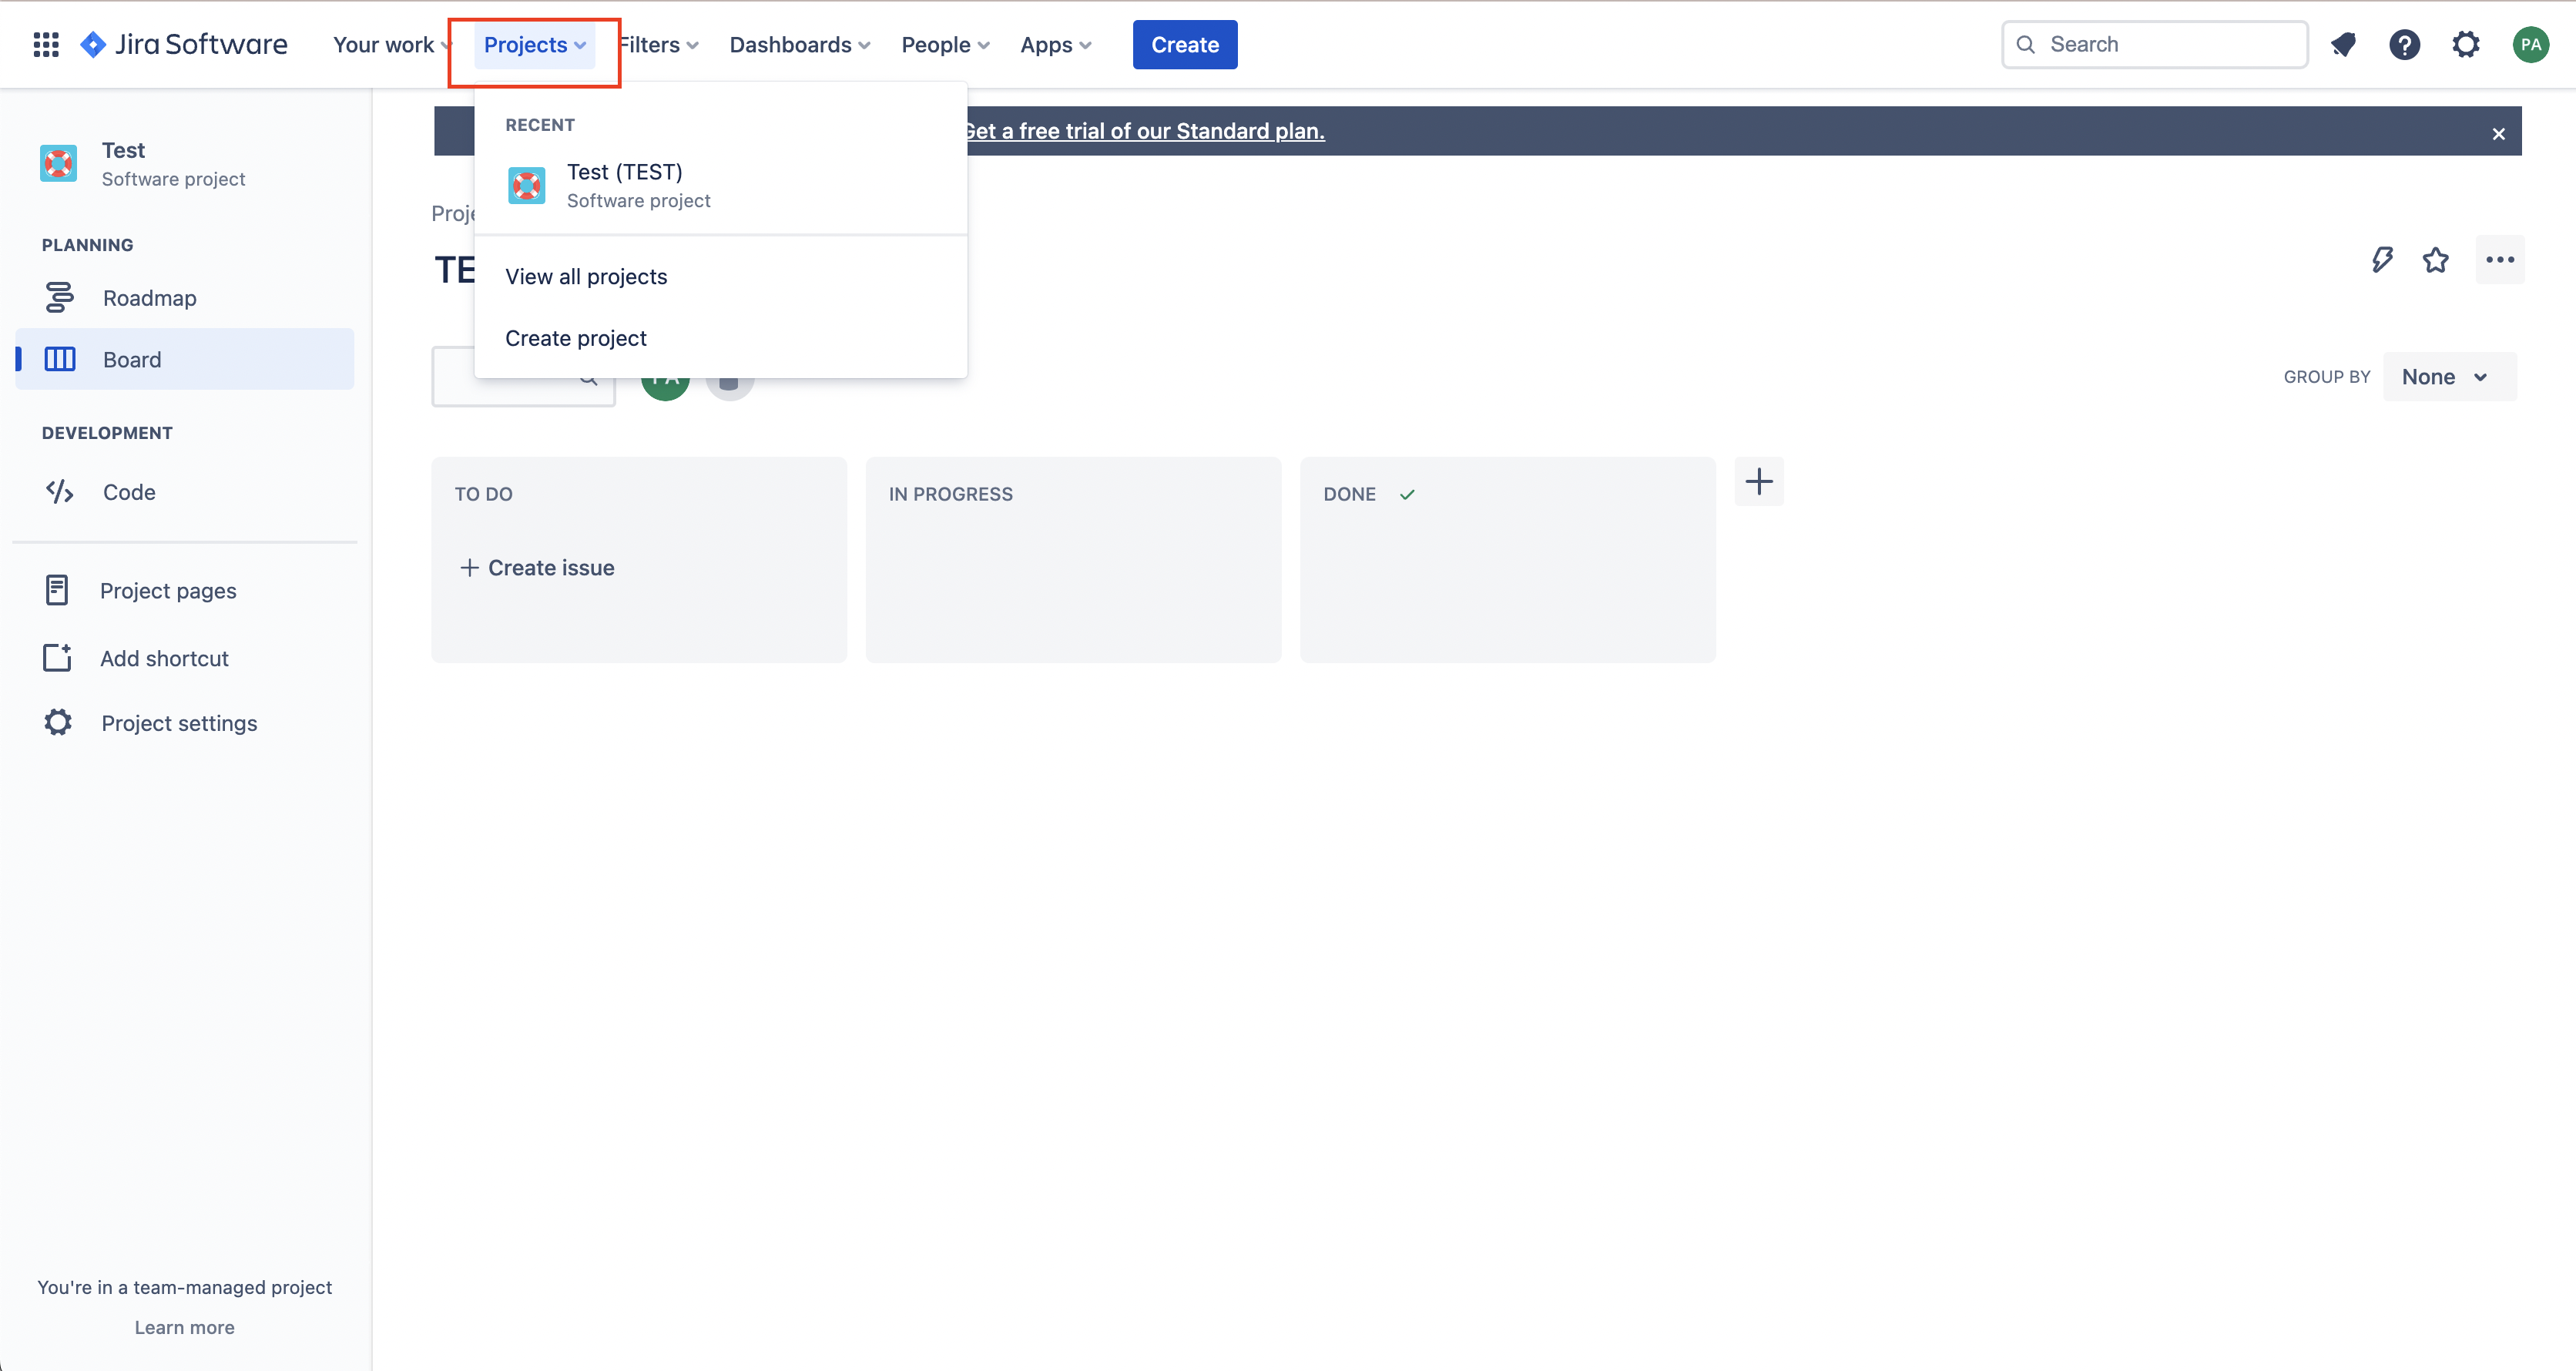The height and width of the screenshot is (1371, 2576).
Task: Click the automation lightning bolt icon
Action: [2382, 260]
